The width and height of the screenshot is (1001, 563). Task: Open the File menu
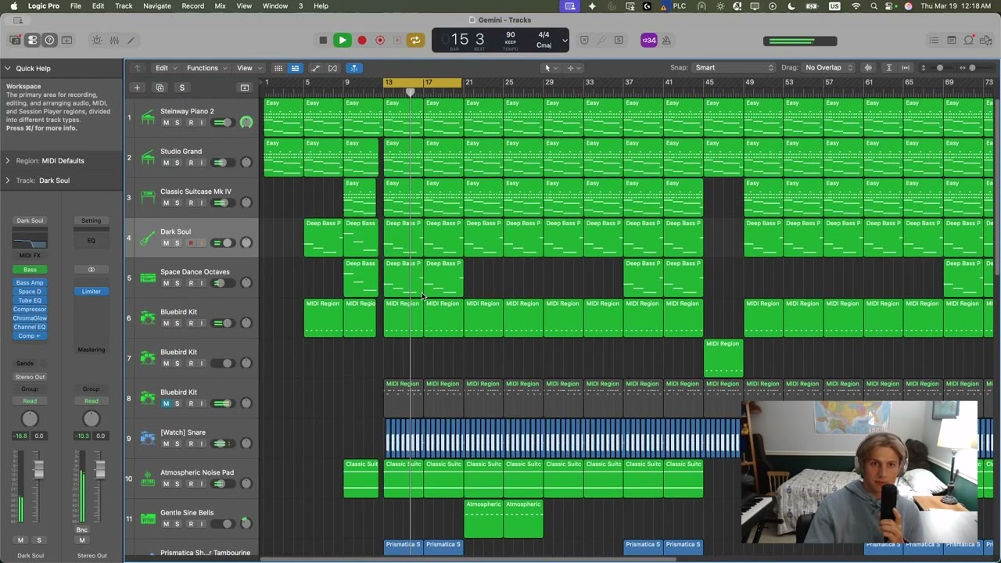(75, 5)
